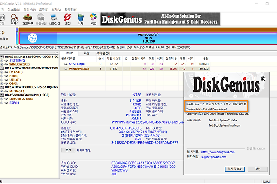Click the support@eassos.com email link
The height and width of the screenshot is (184, 277).
pyautogui.click(x=214, y=157)
